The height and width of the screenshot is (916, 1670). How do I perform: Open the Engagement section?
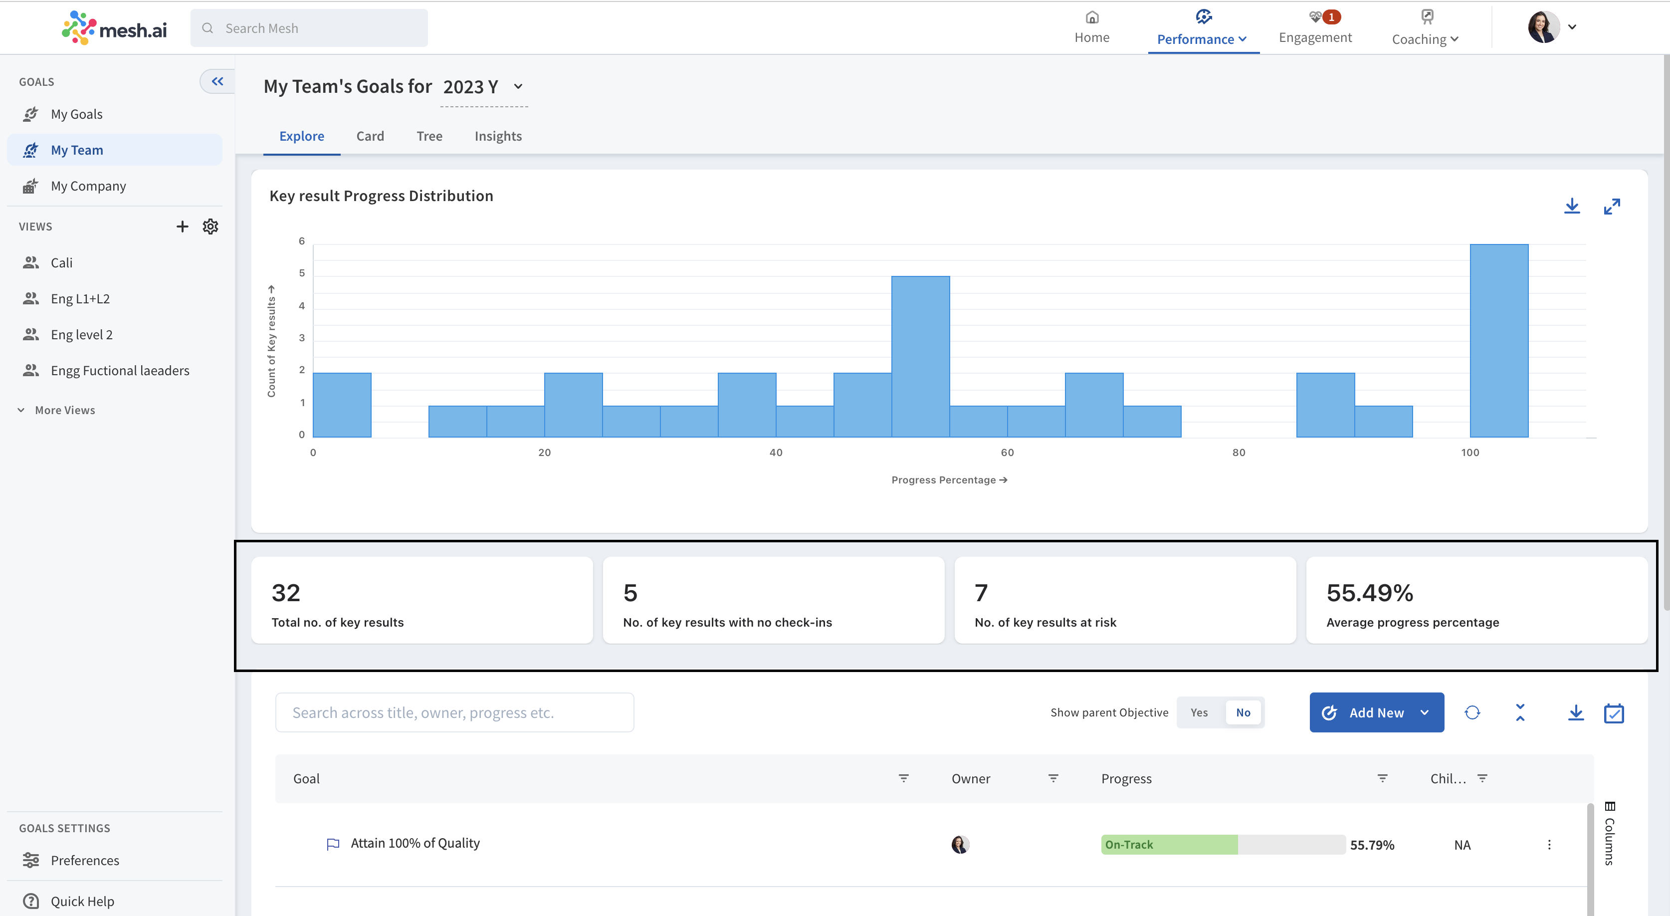pyautogui.click(x=1315, y=27)
